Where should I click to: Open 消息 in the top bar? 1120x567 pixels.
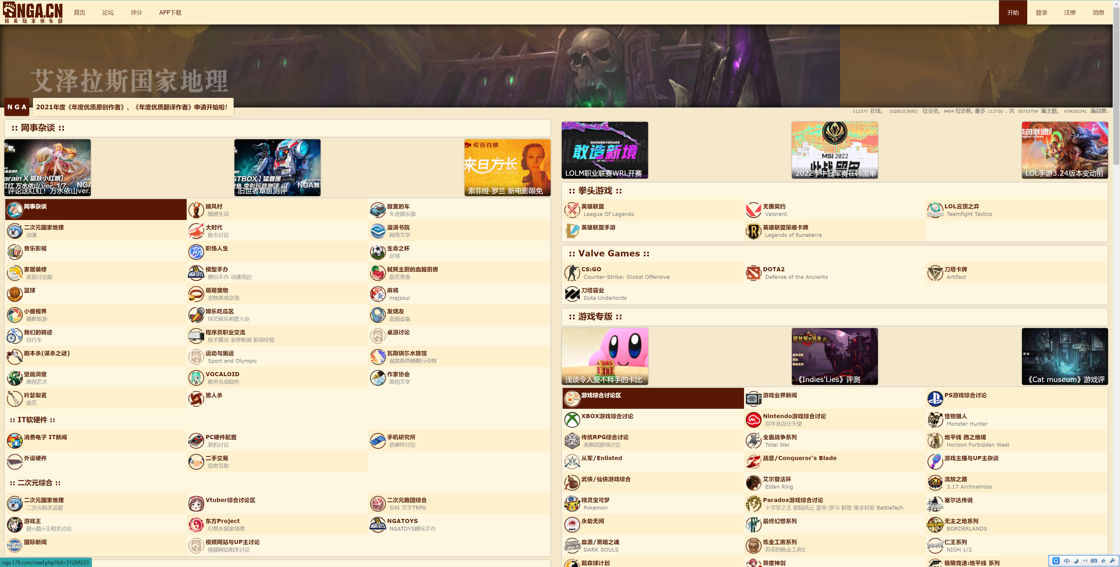tap(1098, 13)
